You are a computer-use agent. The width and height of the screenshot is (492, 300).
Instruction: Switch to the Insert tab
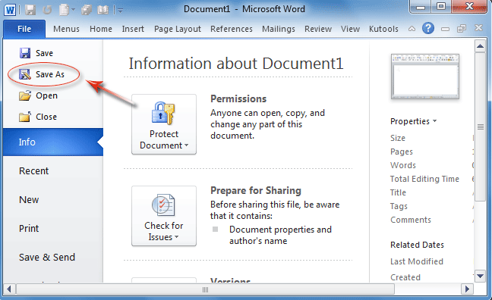(x=133, y=29)
